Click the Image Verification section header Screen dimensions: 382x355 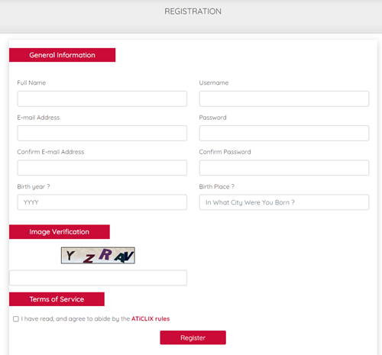coord(60,232)
